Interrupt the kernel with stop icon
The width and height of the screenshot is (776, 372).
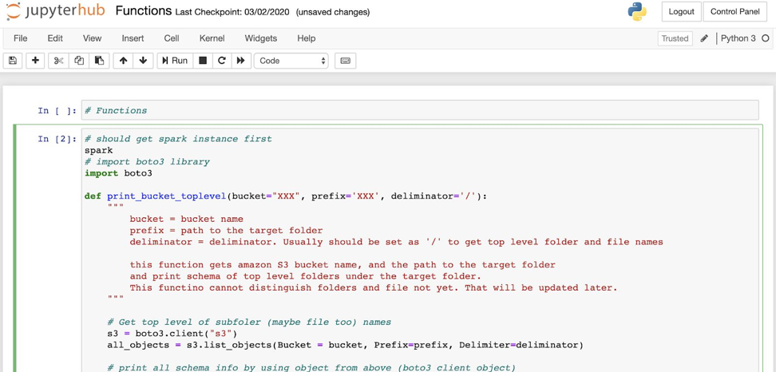click(203, 61)
